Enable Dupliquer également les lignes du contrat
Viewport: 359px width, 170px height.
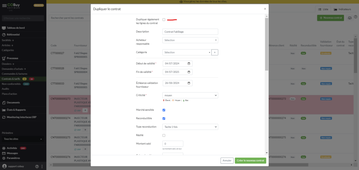164,20
